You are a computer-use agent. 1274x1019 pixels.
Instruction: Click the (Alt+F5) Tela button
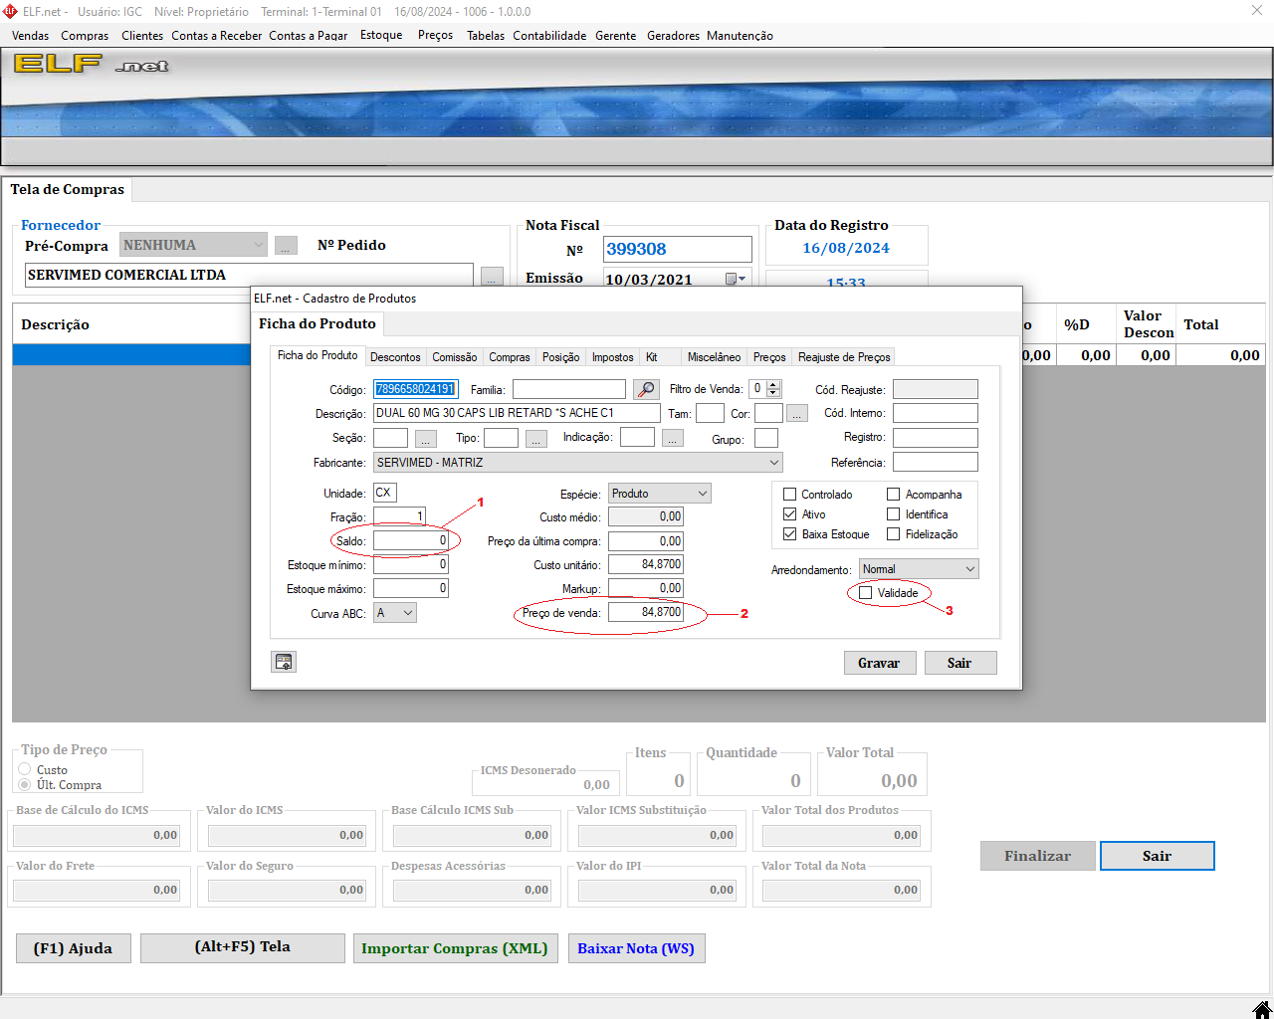(x=243, y=947)
